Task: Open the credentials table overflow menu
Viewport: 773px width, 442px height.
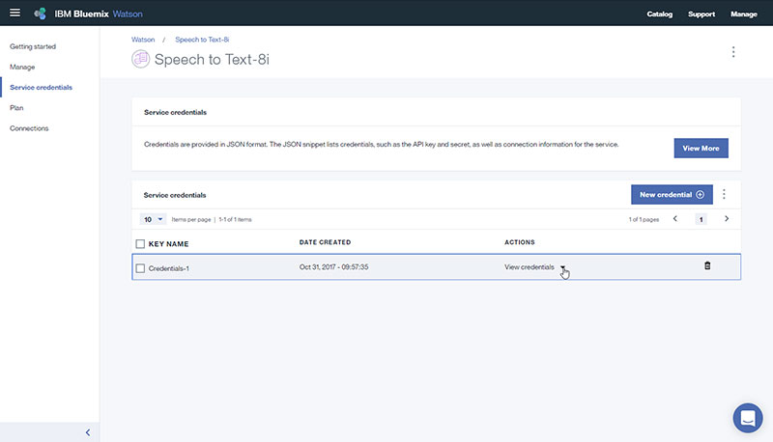Action: [724, 194]
